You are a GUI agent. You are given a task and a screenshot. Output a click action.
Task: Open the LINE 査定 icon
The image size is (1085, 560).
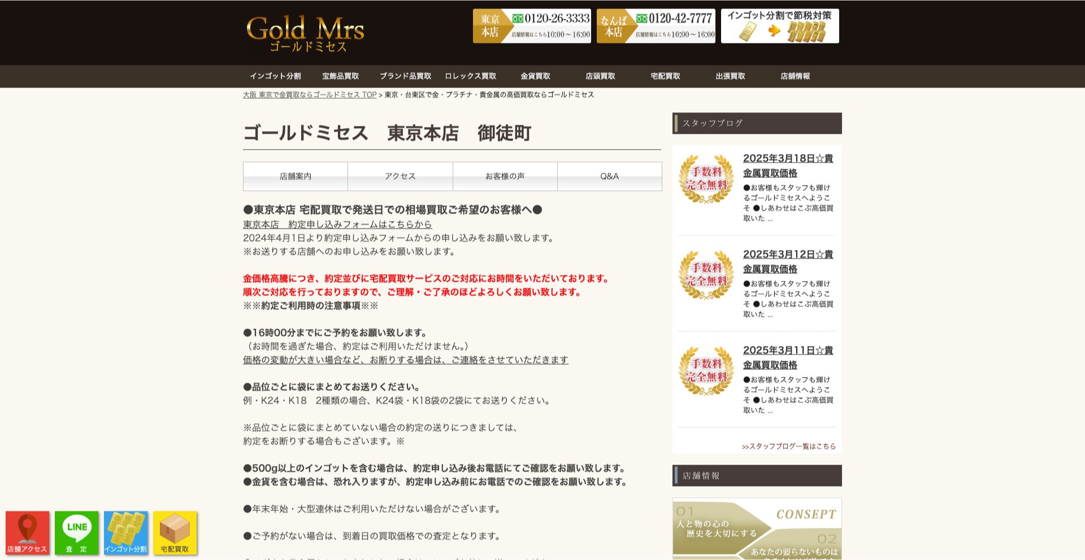tap(77, 533)
